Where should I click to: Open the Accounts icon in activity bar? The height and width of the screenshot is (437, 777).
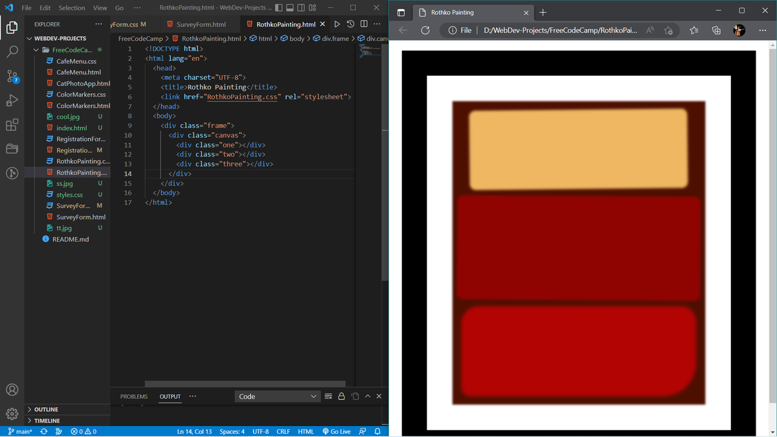12,390
